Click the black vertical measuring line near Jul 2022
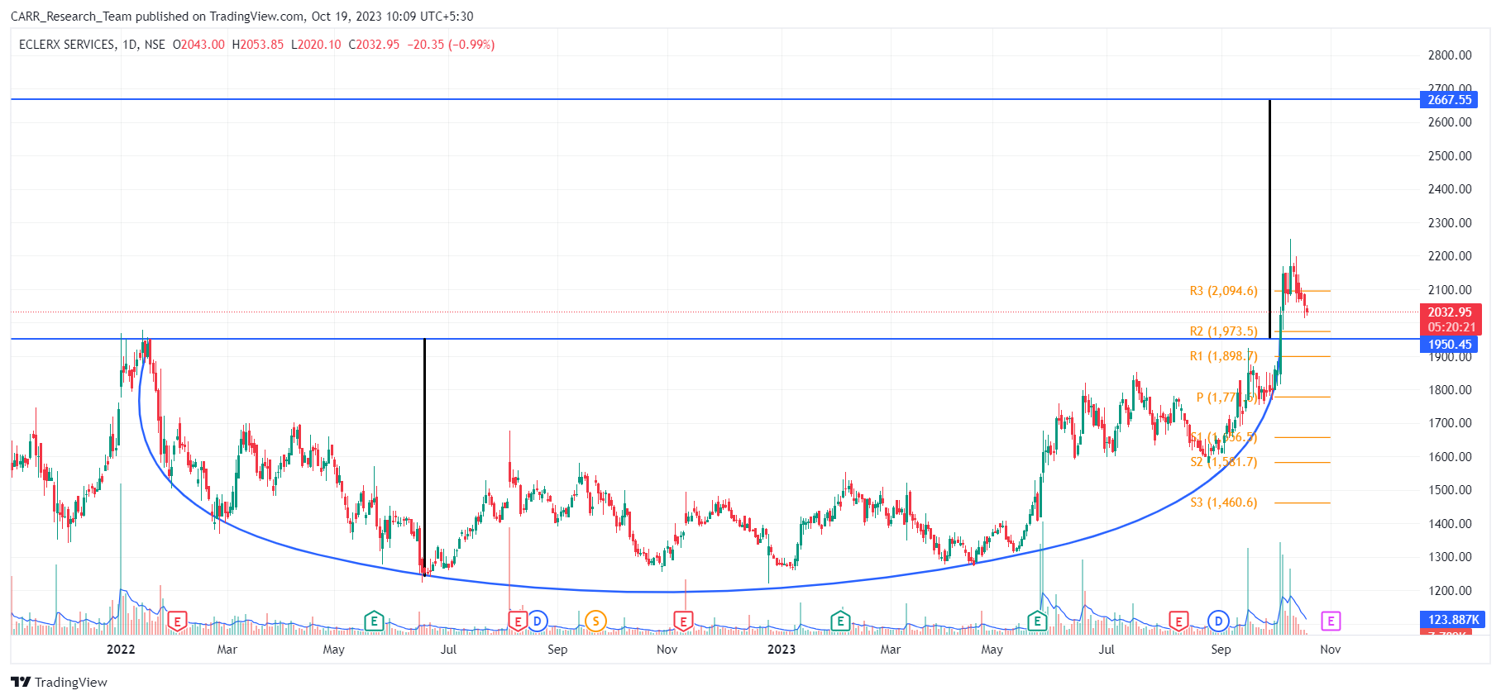The height and width of the screenshot is (700, 1501). tap(424, 456)
